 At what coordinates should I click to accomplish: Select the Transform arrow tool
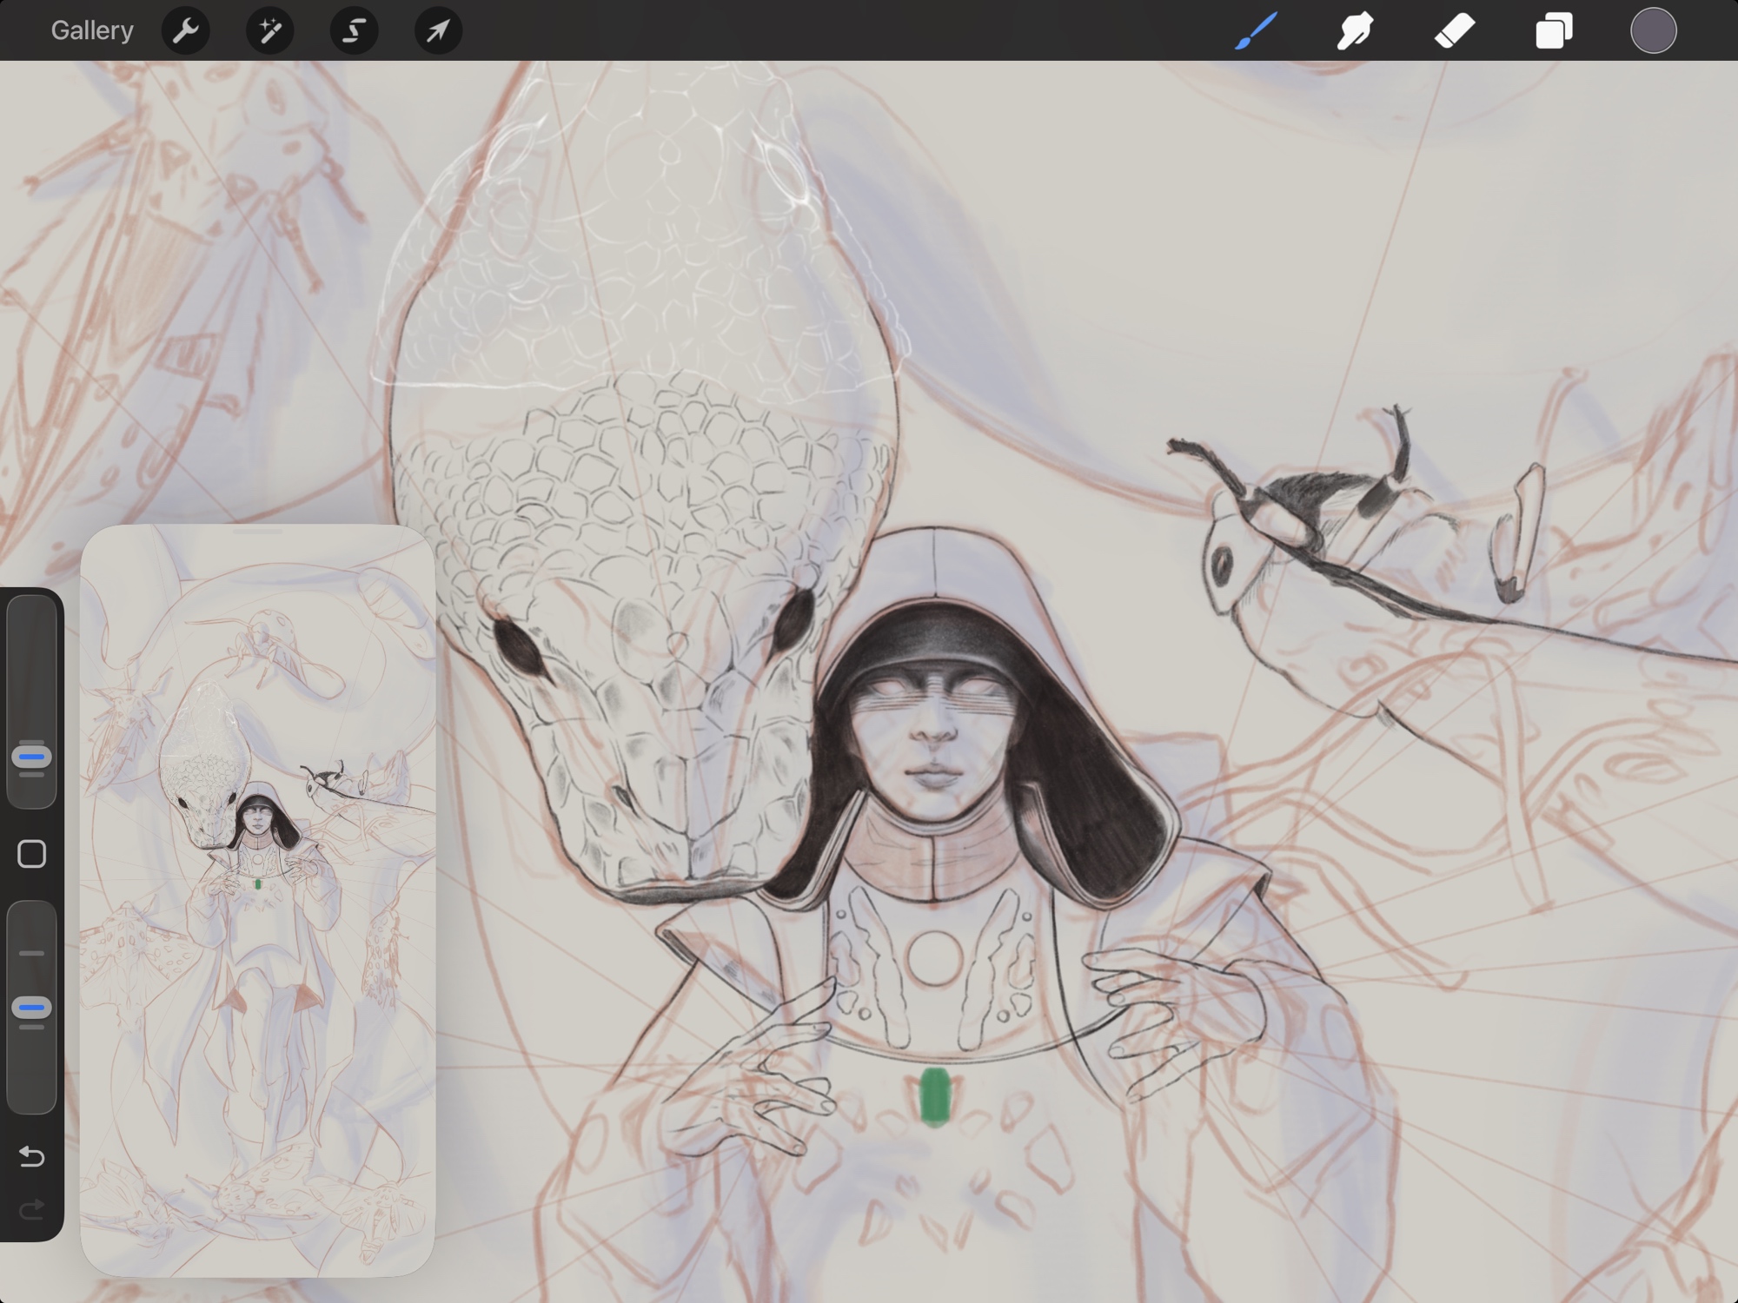pyautogui.click(x=438, y=31)
